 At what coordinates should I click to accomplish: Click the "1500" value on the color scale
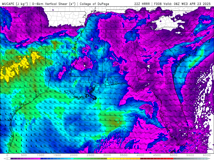(x=57, y=155)
